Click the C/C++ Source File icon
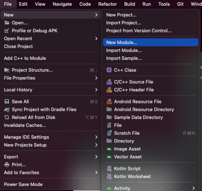This screenshot has width=202, height=191. click(x=109, y=82)
